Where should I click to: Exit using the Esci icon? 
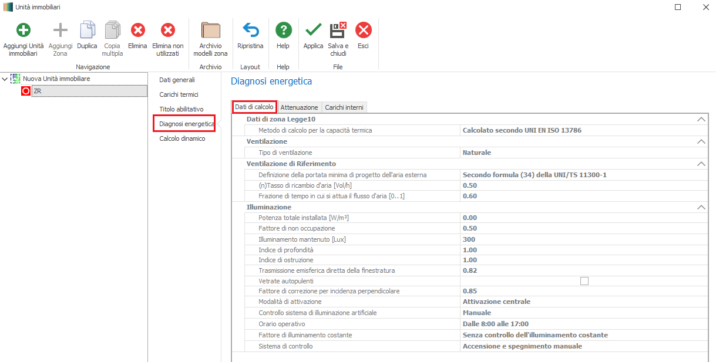(x=363, y=31)
